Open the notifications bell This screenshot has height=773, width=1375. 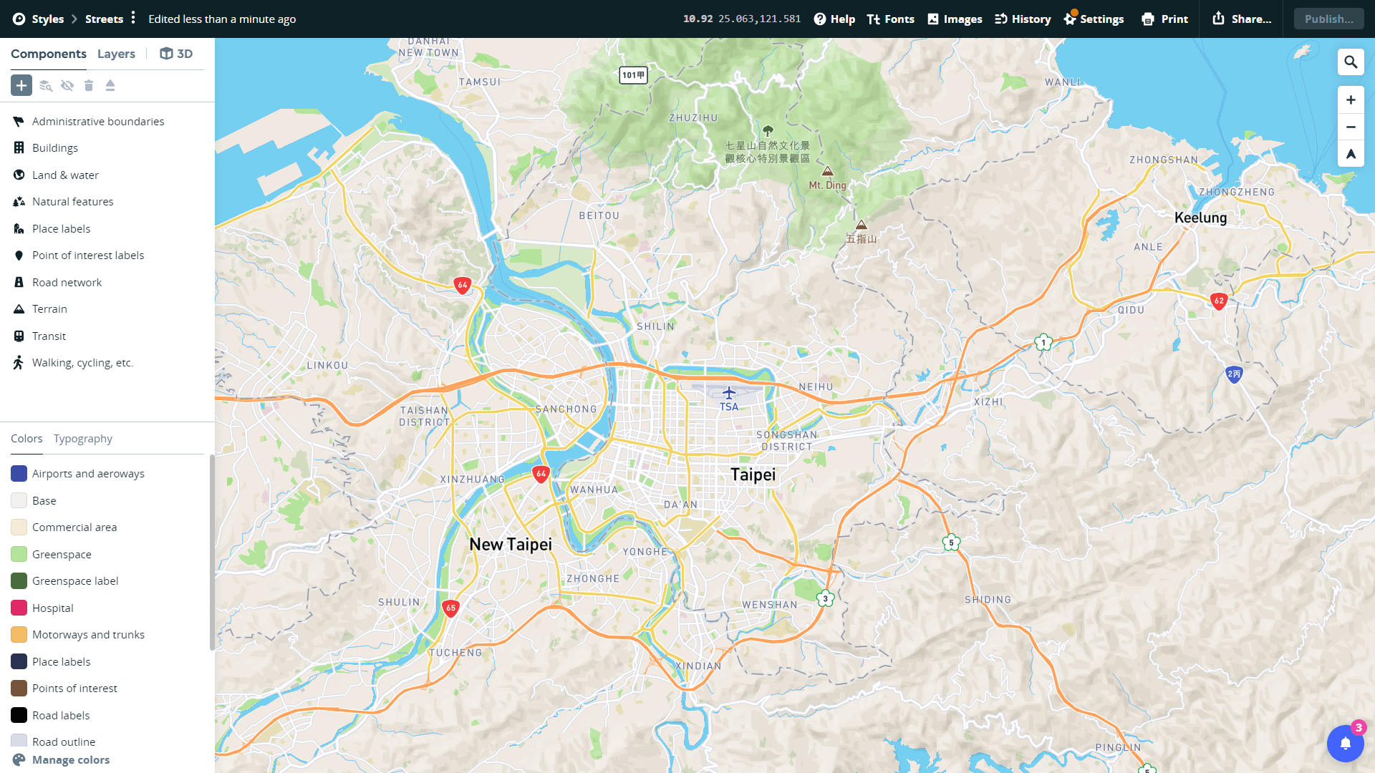[x=1345, y=744]
